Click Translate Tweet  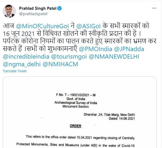click(x=15, y=71)
